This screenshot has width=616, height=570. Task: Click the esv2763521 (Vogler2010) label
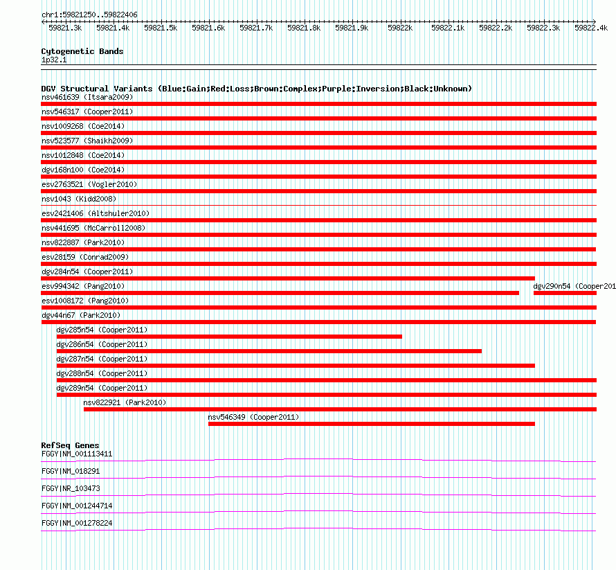click(x=89, y=184)
